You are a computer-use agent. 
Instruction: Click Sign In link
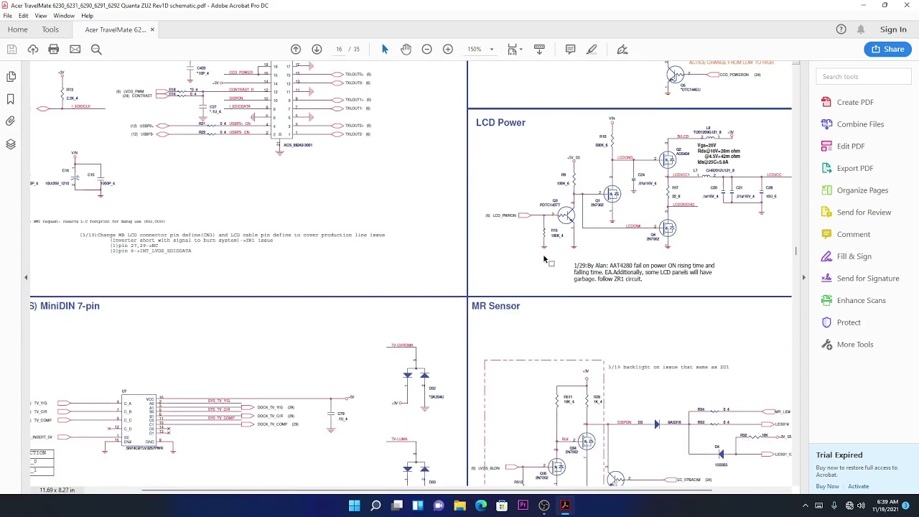pos(893,29)
